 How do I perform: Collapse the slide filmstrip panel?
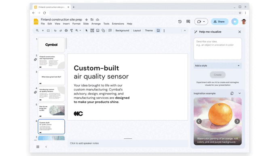click(46, 147)
